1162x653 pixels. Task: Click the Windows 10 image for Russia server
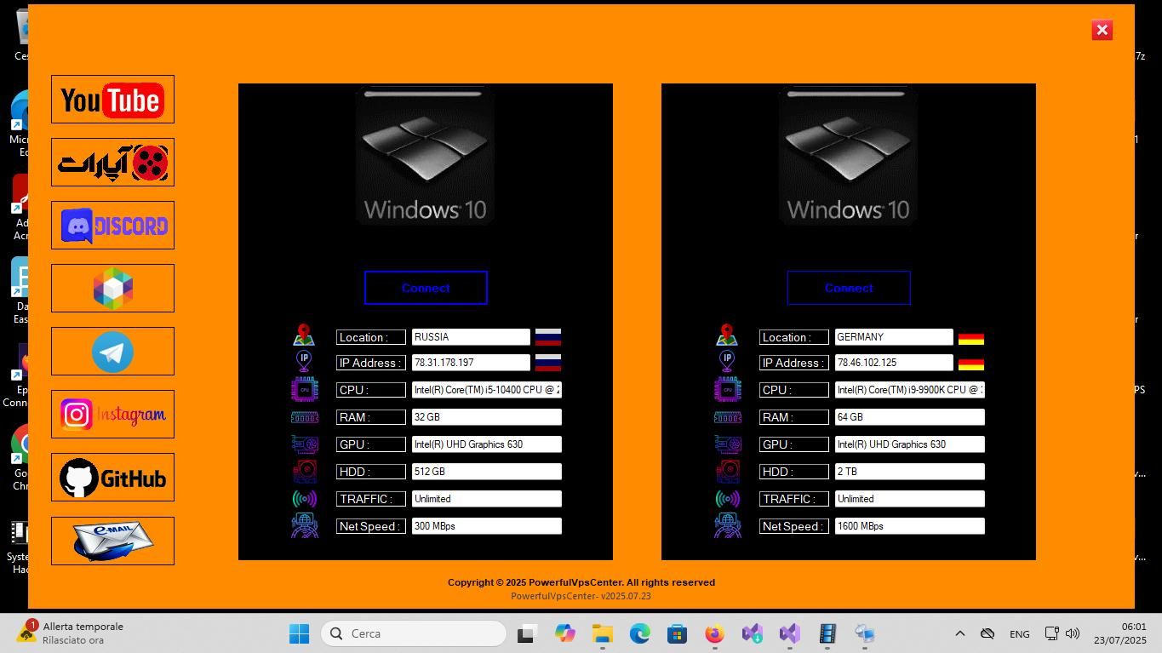pos(426,155)
